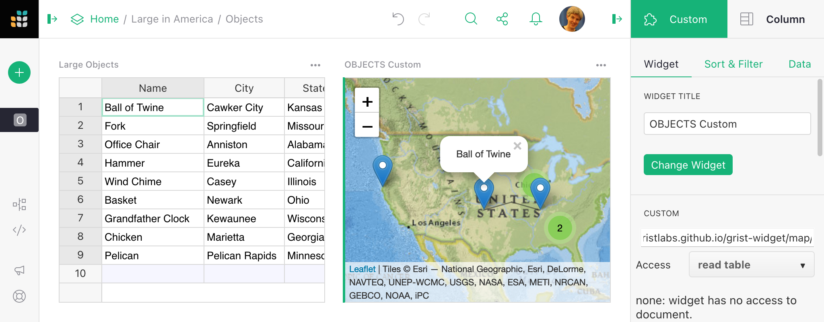Click the Change Widget button
The width and height of the screenshot is (824, 322).
pyautogui.click(x=688, y=165)
